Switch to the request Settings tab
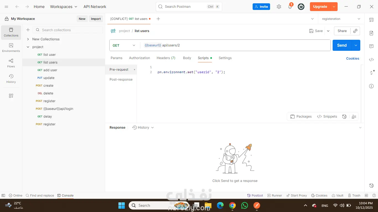 tap(225, 58)
